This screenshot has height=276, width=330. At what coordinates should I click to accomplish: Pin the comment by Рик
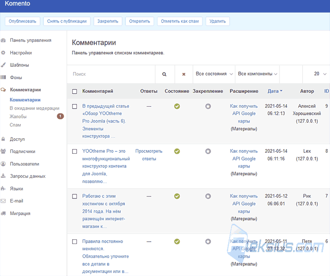tap(208, 196)
